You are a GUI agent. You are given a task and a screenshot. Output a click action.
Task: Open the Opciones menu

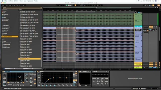pos(30,1)
